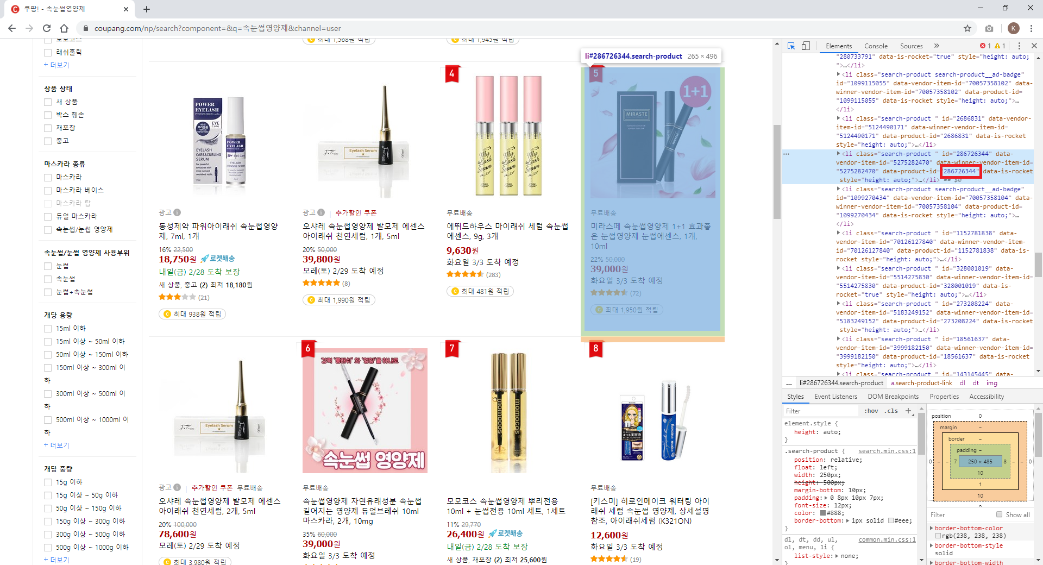Image resolution: width=1043 pixels, height=565 pixels.
Task: Switch to DevTools Sources tab
Action: [x=911, y=46]
